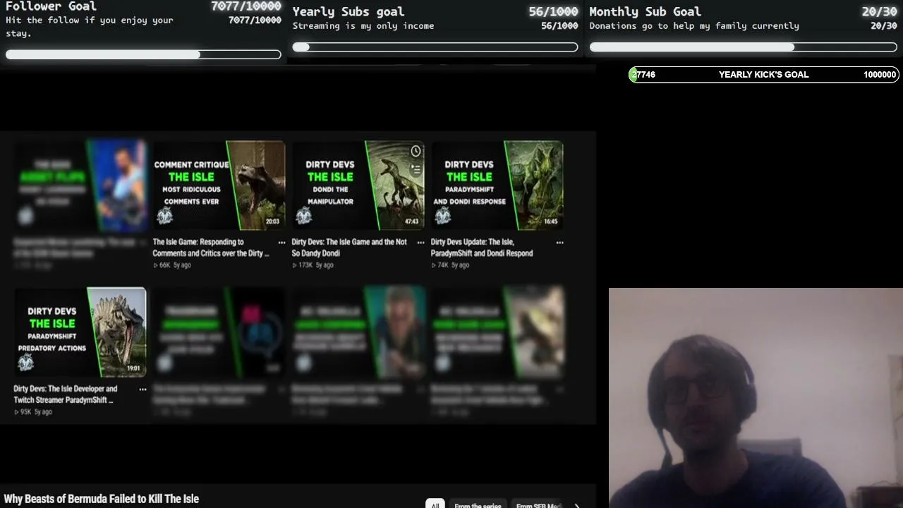Viewport: 903px width, 508px height.
Task: Click the 20:03 duration badge
Action: (272, 222)
